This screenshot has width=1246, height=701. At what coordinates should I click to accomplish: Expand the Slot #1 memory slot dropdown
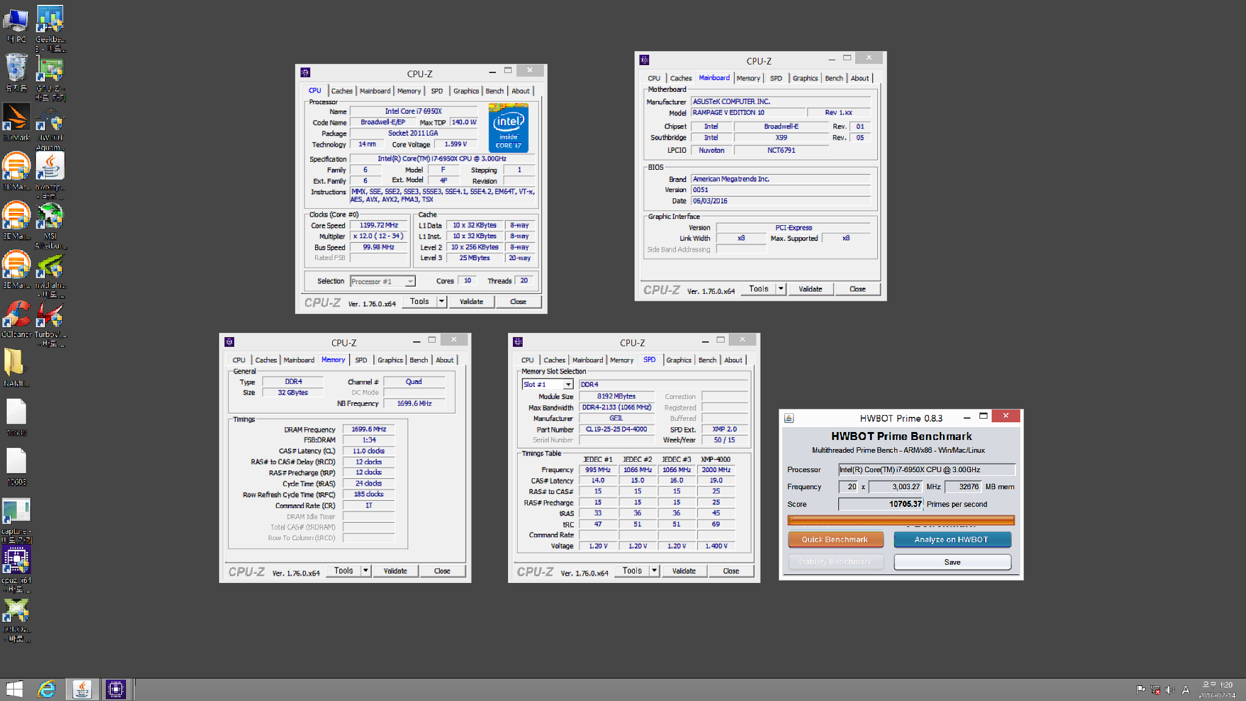coord(568,385)
